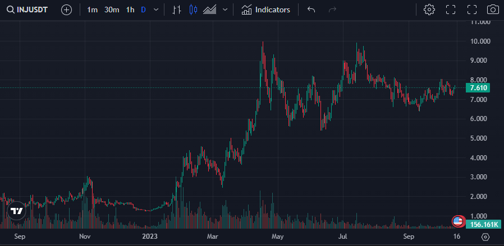504x246 pixels.
Task: Click the US flag session icon
Action: point(459,221)
